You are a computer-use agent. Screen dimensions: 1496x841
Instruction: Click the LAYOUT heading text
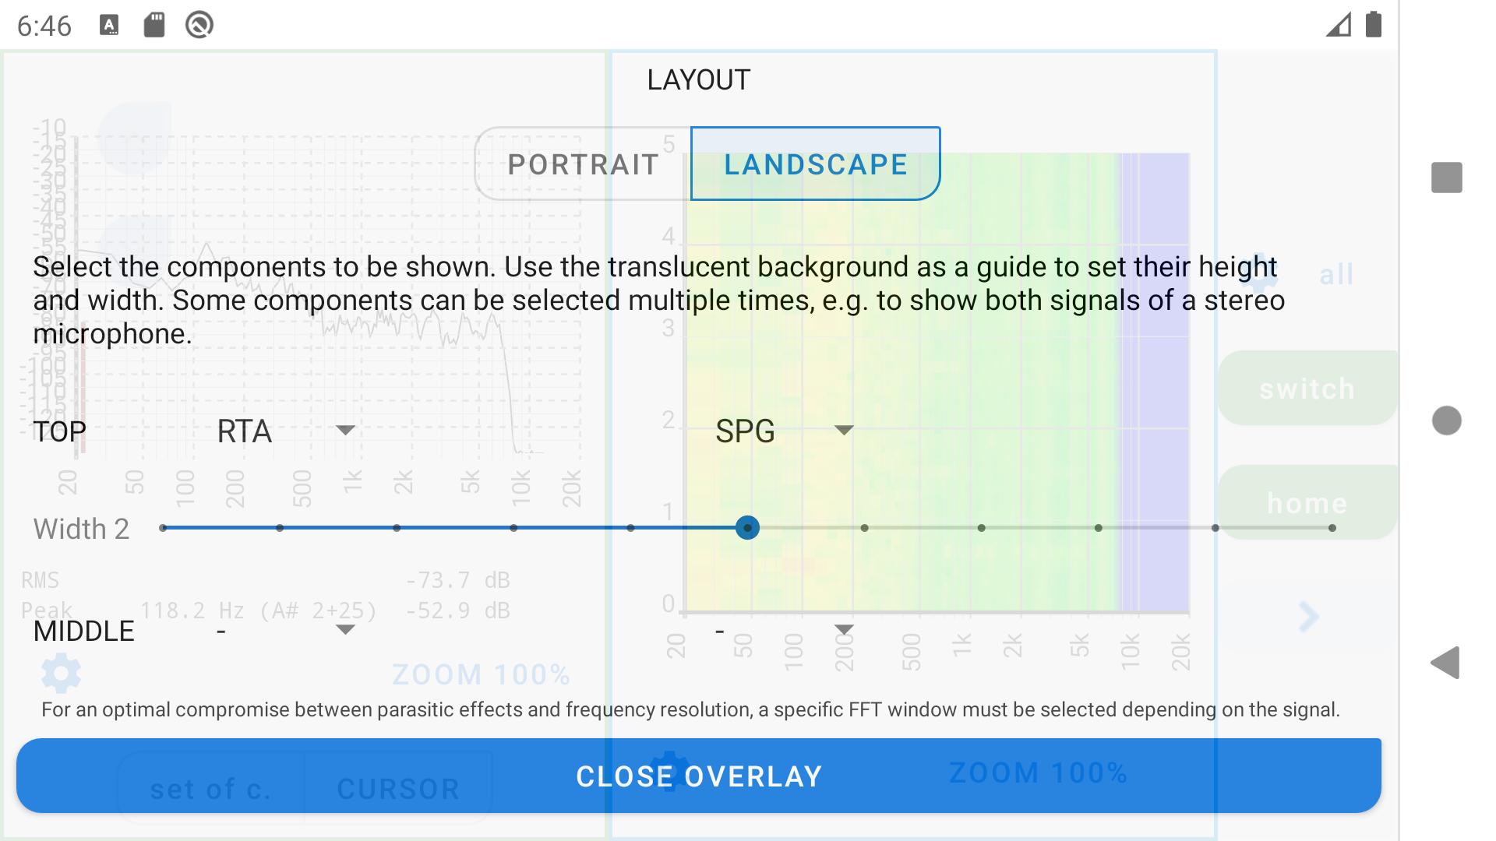coord(699,79)
